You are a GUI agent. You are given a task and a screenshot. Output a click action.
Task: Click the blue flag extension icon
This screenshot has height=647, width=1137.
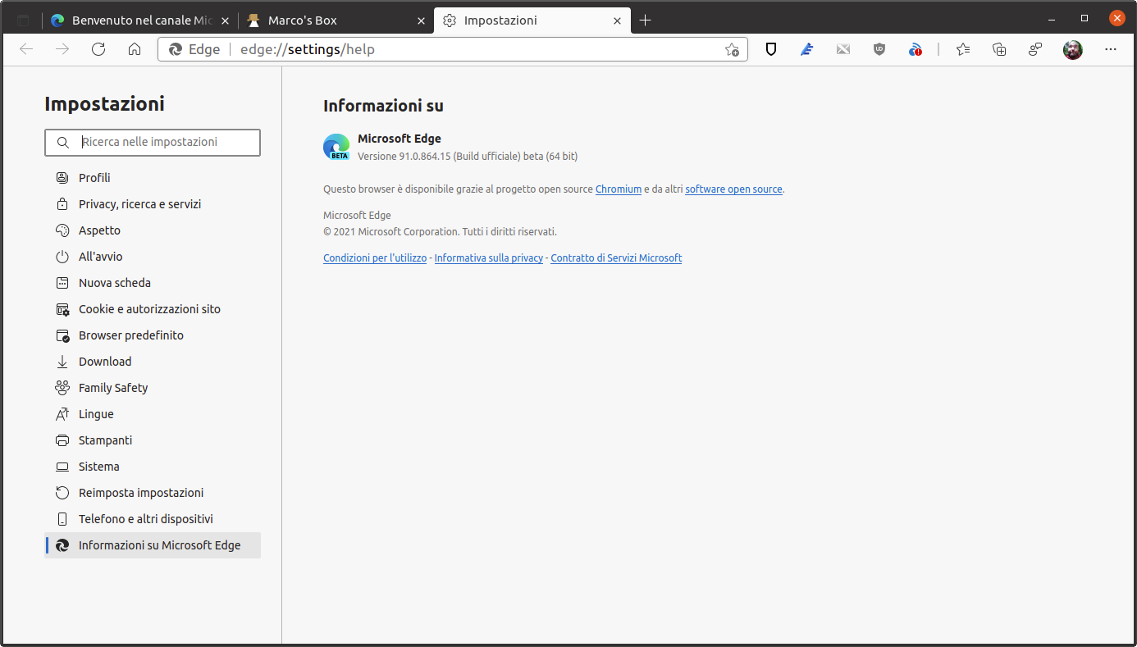point(807,49)
